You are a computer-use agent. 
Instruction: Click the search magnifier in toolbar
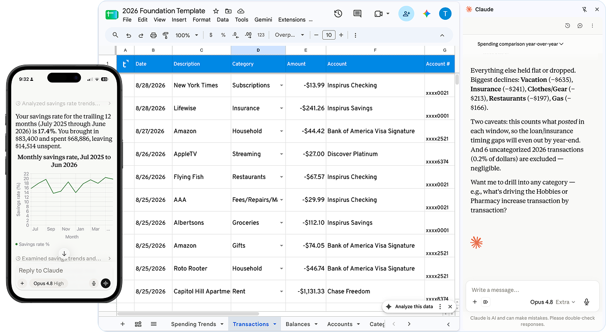point(115,35)
